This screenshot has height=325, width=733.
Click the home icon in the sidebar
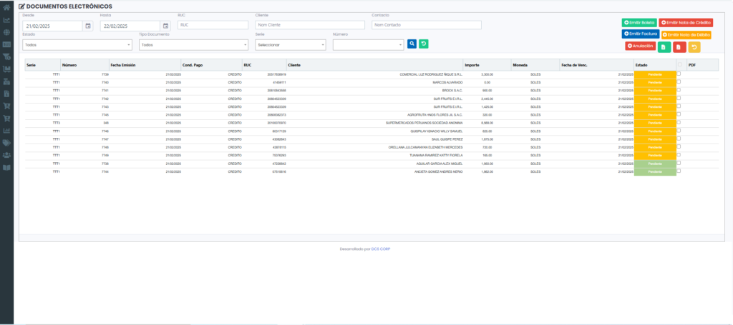click(6, 7)
